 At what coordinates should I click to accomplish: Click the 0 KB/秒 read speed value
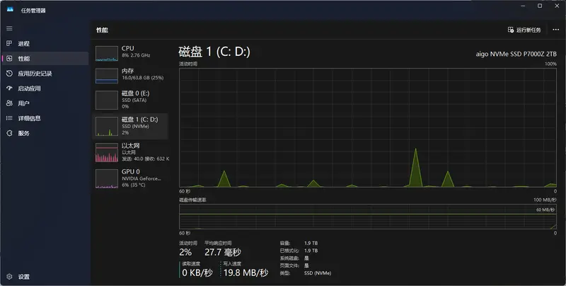(x=197, y=273)
